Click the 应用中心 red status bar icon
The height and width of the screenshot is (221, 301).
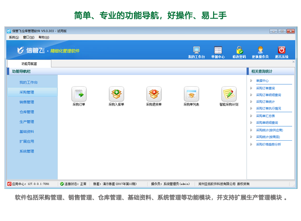tap(9, 184)
